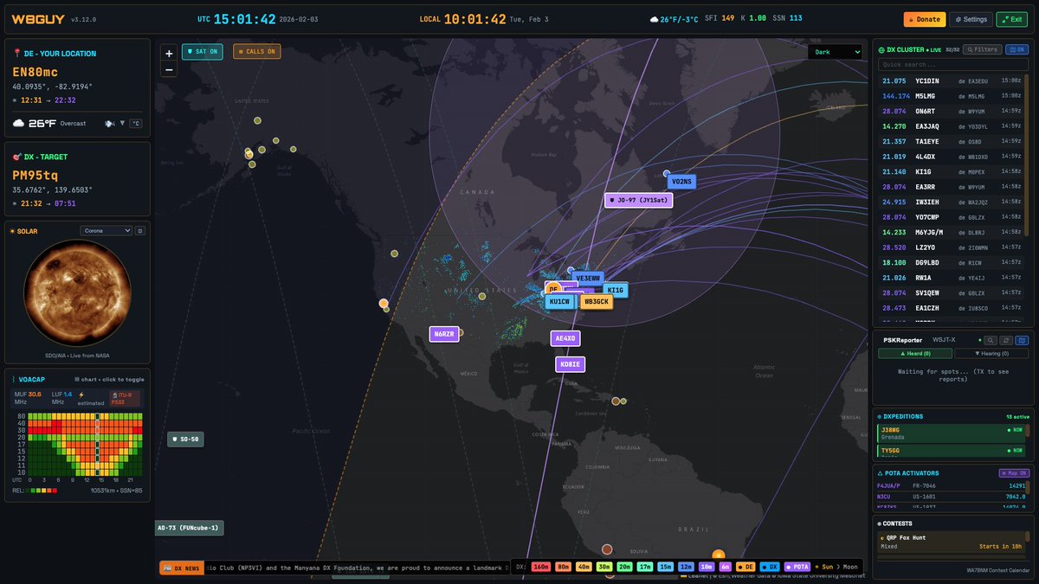The width and height of the screenshot is (1039, 584).
Task: Click the KI1G callsign marker on map
Action: [x=615, y=290]
